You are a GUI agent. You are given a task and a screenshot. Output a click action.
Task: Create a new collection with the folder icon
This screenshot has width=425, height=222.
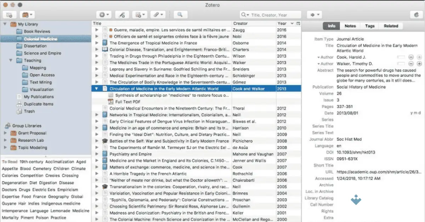pyautogui.click(x=9, y=14)
